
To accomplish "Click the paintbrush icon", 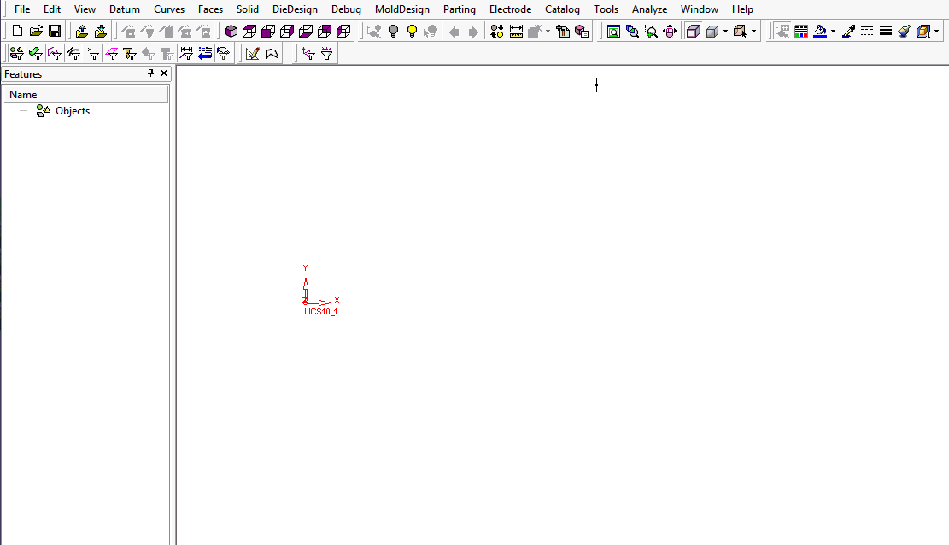I will point(904,32).
